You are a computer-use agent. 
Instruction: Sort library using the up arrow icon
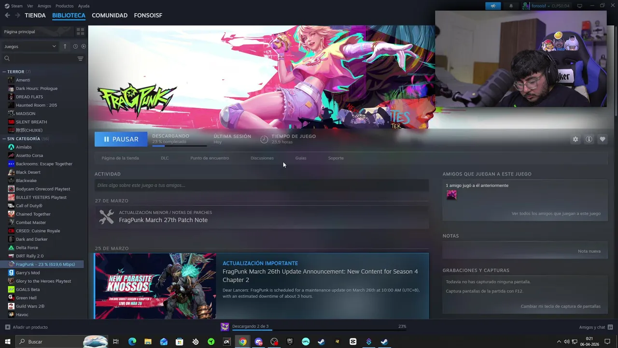click(65, 46)
